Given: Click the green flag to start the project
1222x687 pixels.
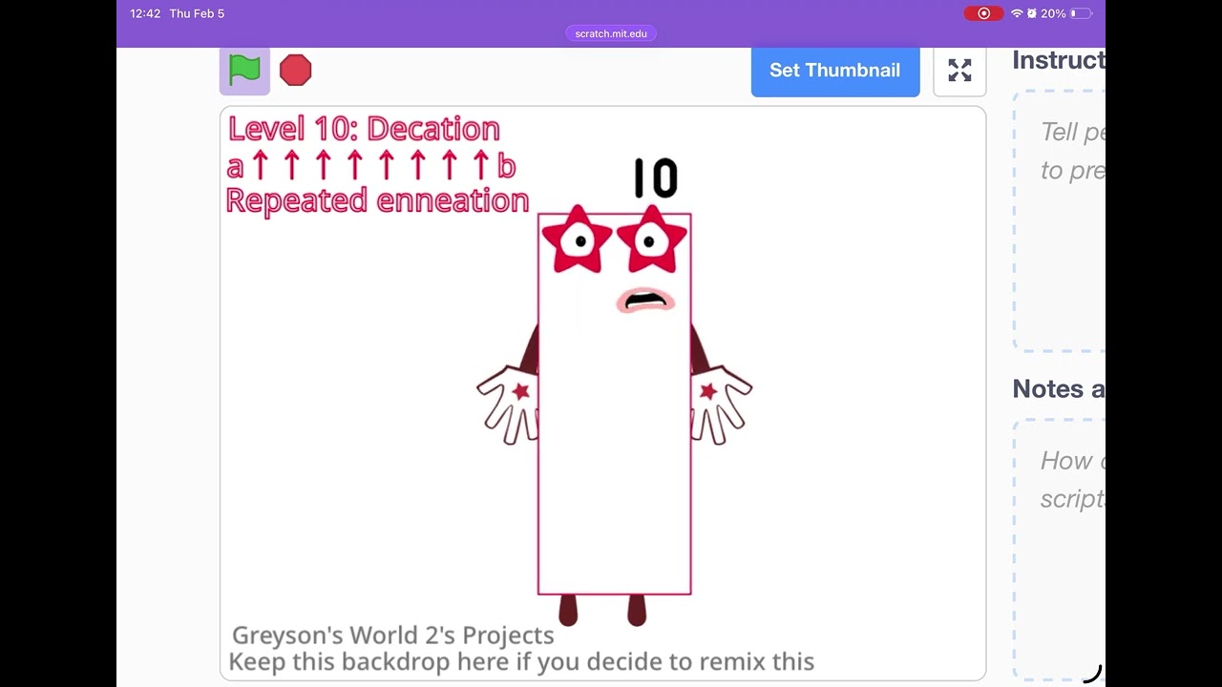Looking at the screenshot, I should pyautogui.click(x=244, y=70).
